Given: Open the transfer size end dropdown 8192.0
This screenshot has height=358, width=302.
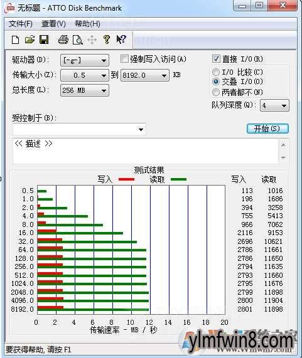Looking at the screenshot, I should coord(145,75).
